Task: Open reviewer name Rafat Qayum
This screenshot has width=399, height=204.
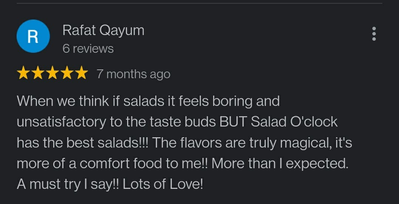Action: 103,31
